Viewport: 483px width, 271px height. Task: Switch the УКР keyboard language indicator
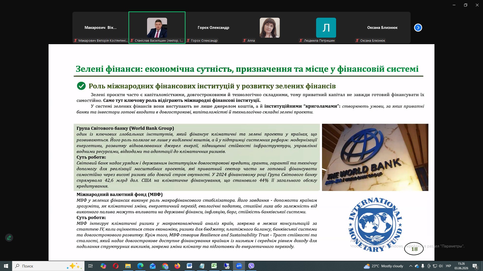pos(448,266)
